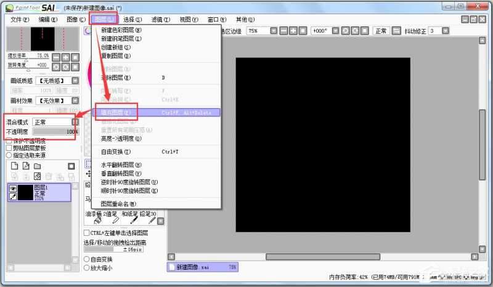The width and height of the screenshot is (493, 287).
Task: Open rotation angle +000° dropdown
Action: (335, 31)
